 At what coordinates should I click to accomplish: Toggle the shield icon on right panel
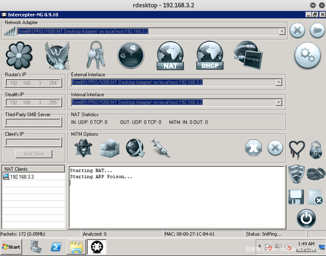(x=297, y=174)
